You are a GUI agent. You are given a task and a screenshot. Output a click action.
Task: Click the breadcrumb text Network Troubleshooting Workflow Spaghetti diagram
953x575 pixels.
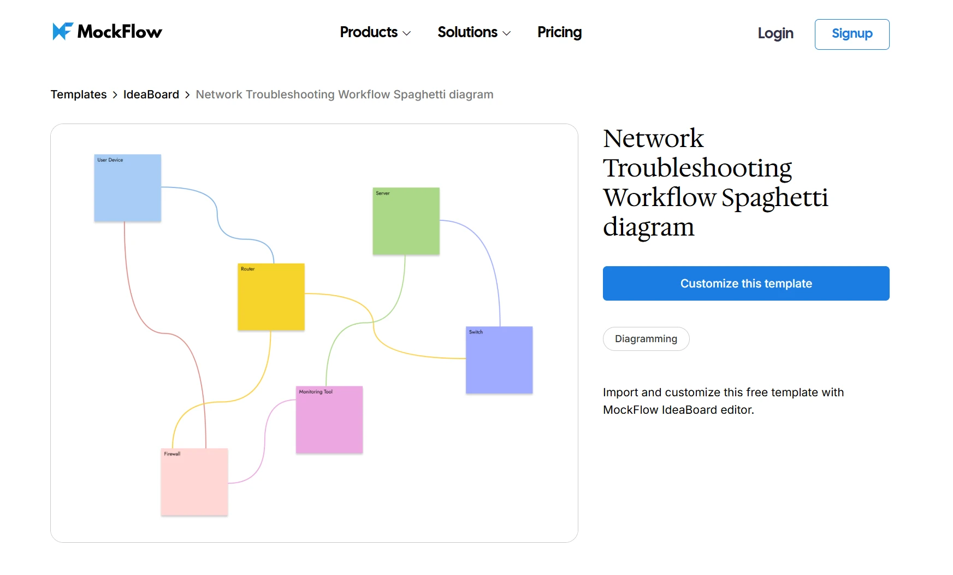tap(345, 95)
